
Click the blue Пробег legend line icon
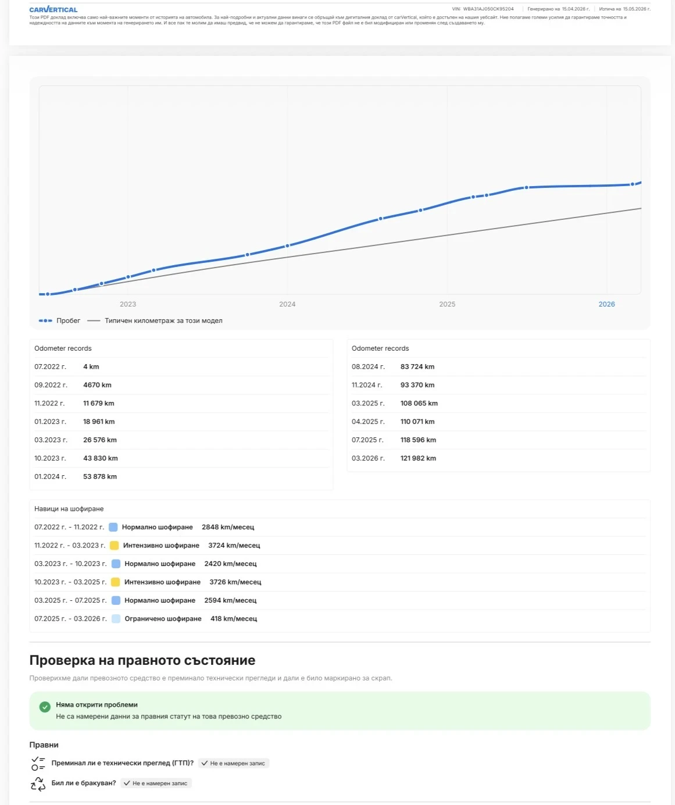(45, 320)
